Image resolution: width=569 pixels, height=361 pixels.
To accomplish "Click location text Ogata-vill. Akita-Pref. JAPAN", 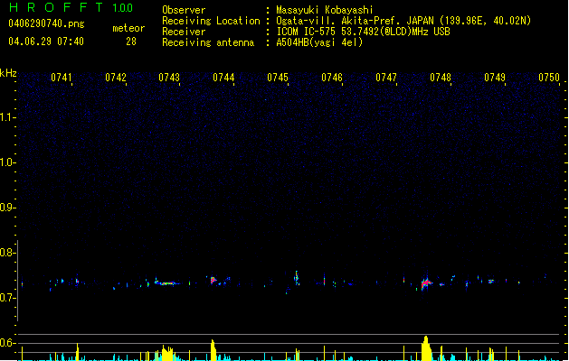I will point(355,21).
